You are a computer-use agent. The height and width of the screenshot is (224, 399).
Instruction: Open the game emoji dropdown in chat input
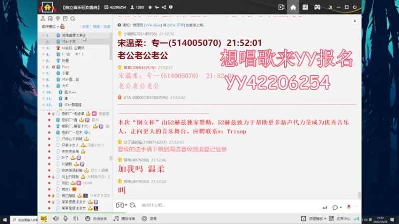[122, 205]
